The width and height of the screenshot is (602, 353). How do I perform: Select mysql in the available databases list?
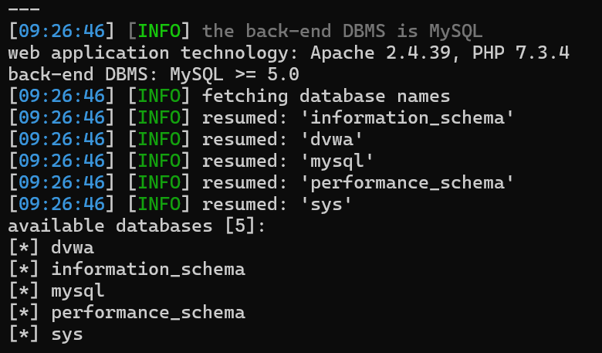pyautogui.click(x=78, y=291)
